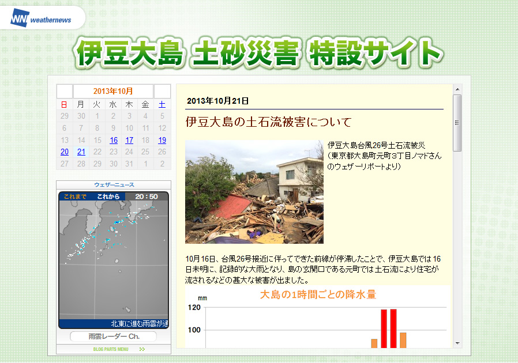Screen dimensions: 518x363
Task: Click the 雨雲レーダー Ch. button
Action: coord(114,336)
